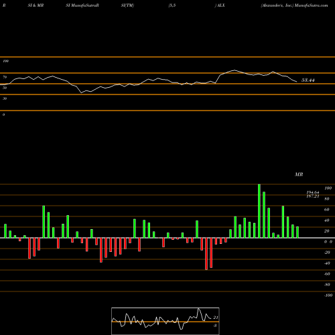
Task: Click the 187.21 value in MR panel
Action: pyautogui.click(x=313, y=196)
